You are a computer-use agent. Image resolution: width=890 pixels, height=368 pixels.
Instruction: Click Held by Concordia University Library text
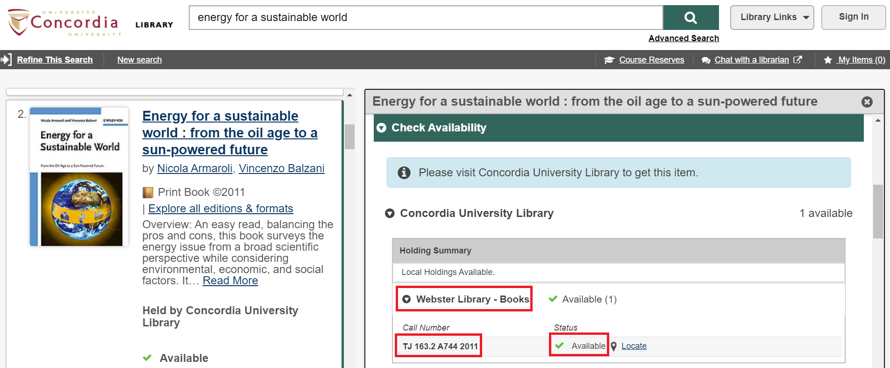point(220,317)
